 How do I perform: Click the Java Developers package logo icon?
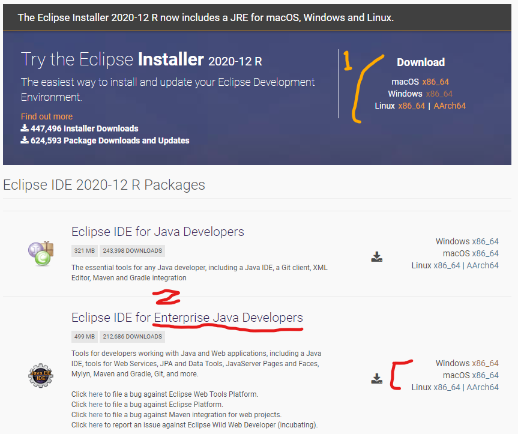click(41, 254)
